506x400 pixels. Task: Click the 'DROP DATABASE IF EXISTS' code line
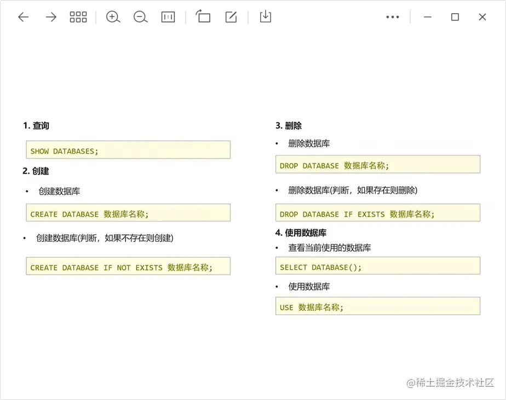[x=378, y=212]
